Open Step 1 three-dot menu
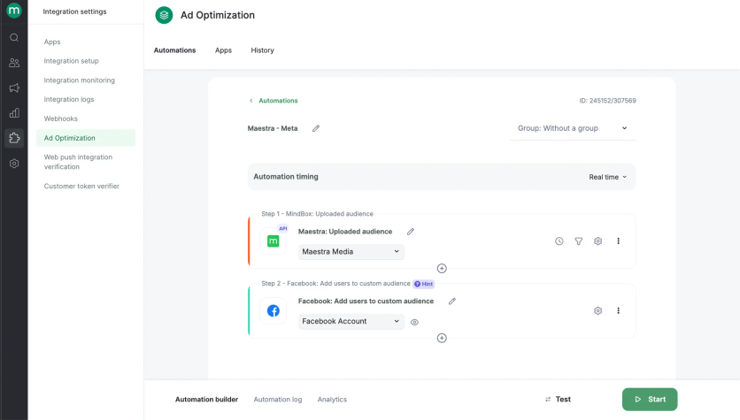 [x=618, y=241]
